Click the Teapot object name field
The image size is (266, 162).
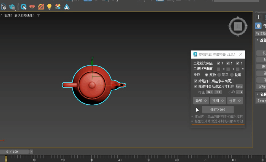pos(261,101)
